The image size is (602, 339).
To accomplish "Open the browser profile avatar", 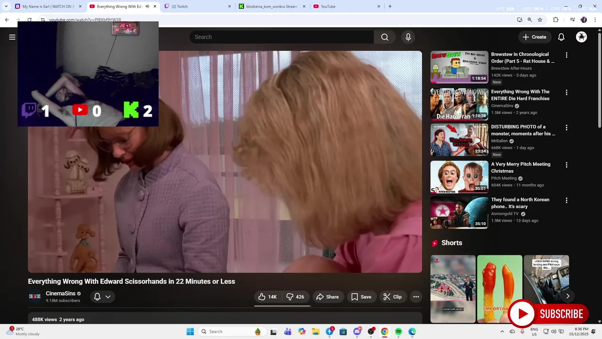I will pyautogui.click(x=584, y=20).
